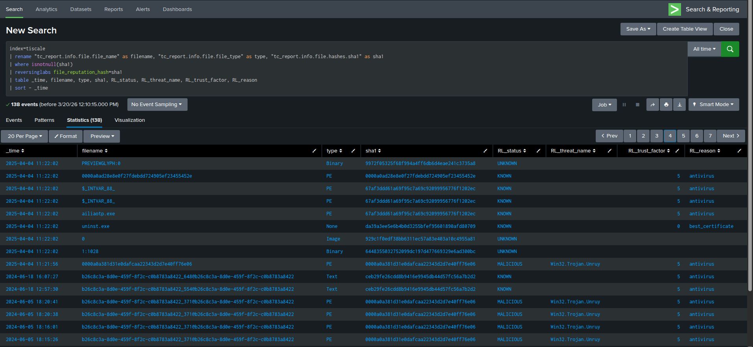Run the search with magnifier button
Viewport: 753px width, 347px height.
point(730,49)
